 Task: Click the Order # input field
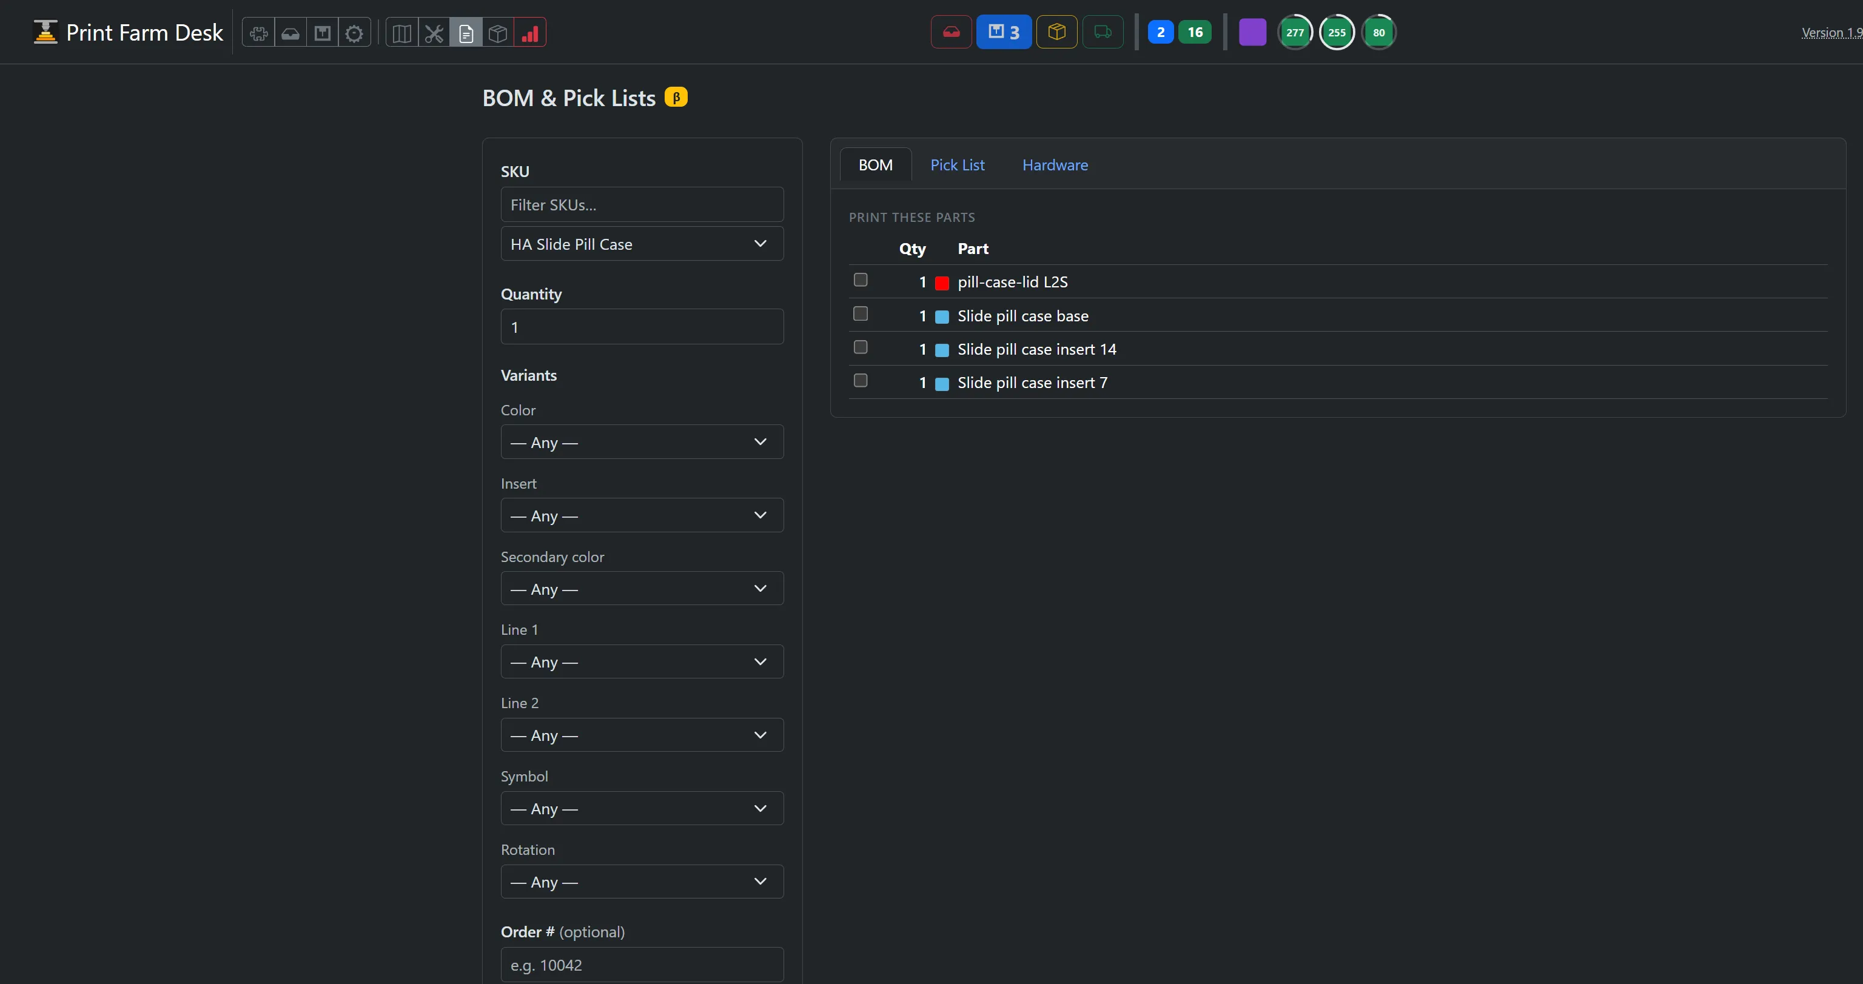(642, 965)
